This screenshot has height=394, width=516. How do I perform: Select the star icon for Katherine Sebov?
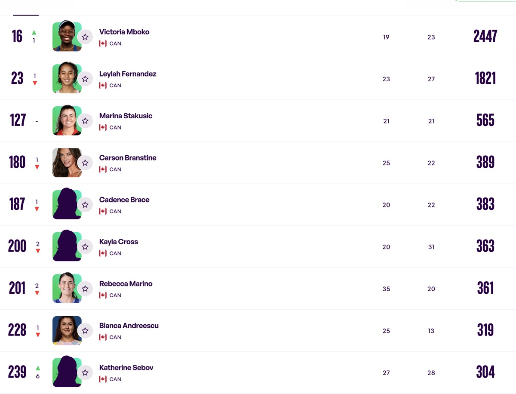(85, 372)
